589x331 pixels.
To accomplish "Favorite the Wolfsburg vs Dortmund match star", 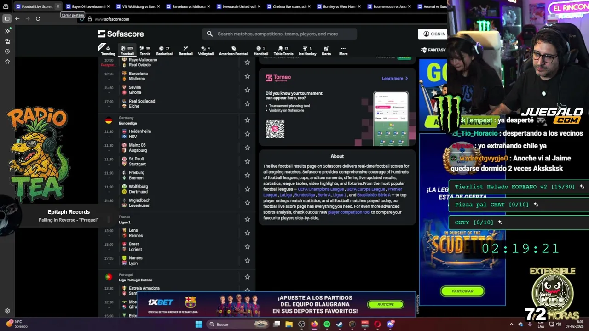I will [247, 189].
